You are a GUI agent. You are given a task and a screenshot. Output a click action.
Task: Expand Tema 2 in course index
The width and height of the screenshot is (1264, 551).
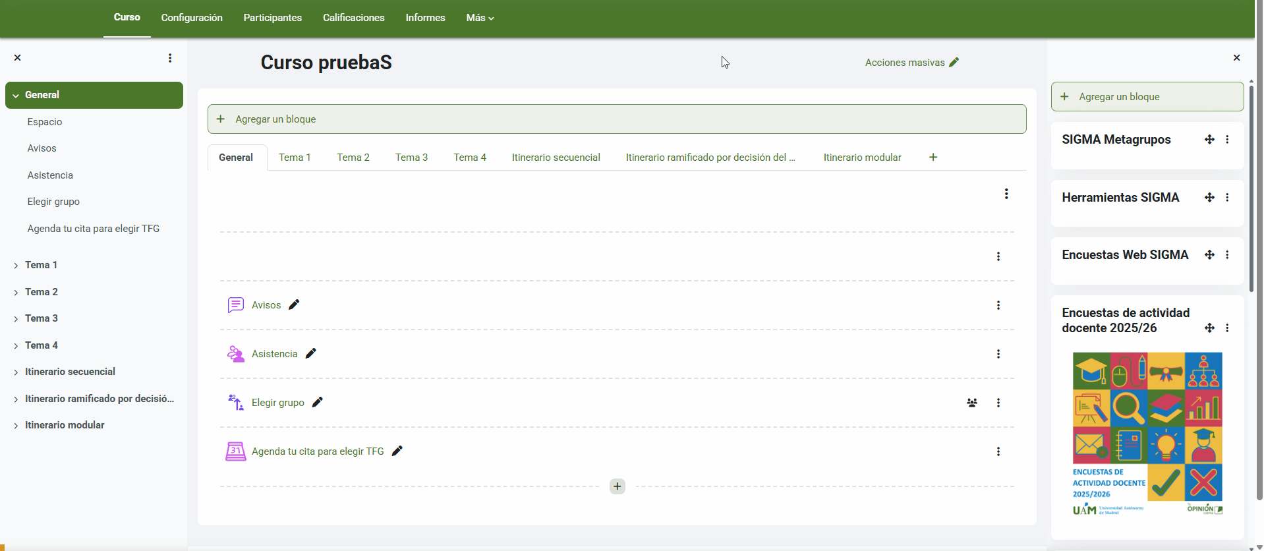[x=16, y=293]
